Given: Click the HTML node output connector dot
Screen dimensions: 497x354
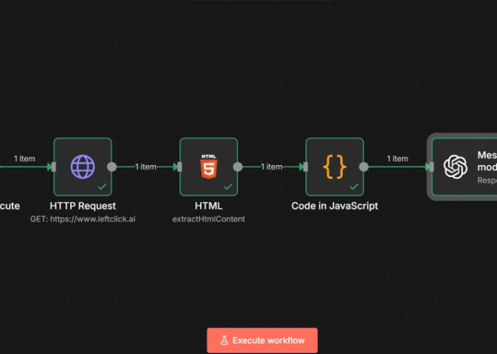Looking at the screenshot, I should tap(238, 166).
